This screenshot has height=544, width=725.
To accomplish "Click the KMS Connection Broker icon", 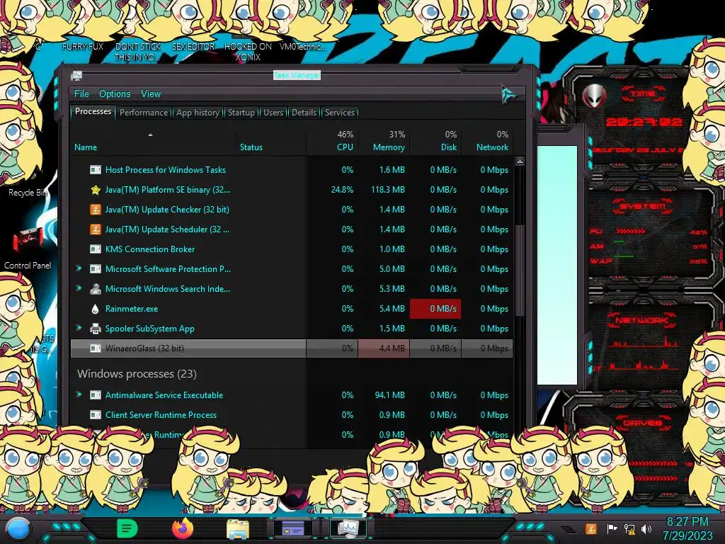I will 96,249.
